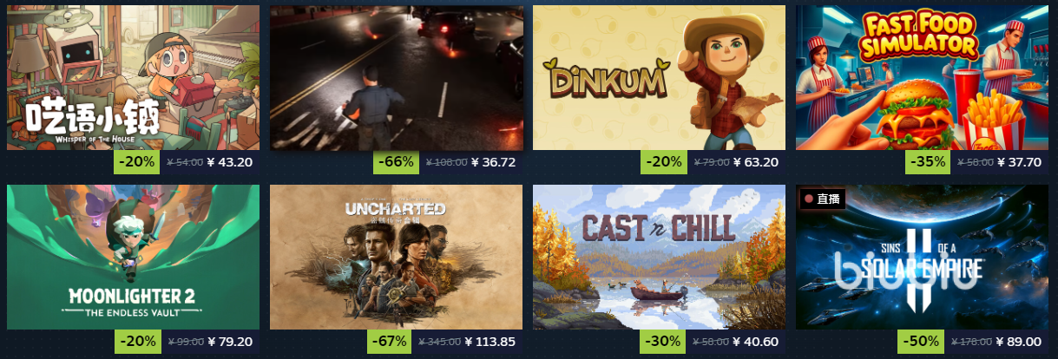Image resolution: width=1058 pixels, height=359 pixels.
Task: Select the ¥ 36.72 sale price
Action: (494, 162)
